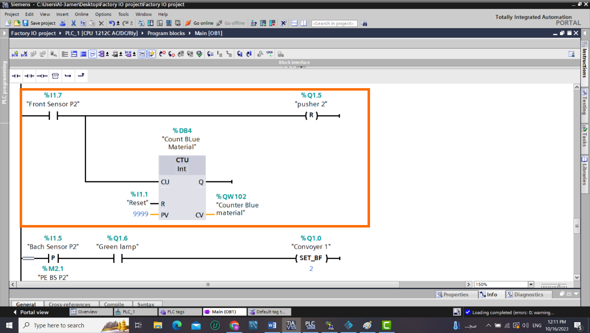Insert an empty box instruction
The width and height of the screenshot is (590, 333).
point(55,76)
